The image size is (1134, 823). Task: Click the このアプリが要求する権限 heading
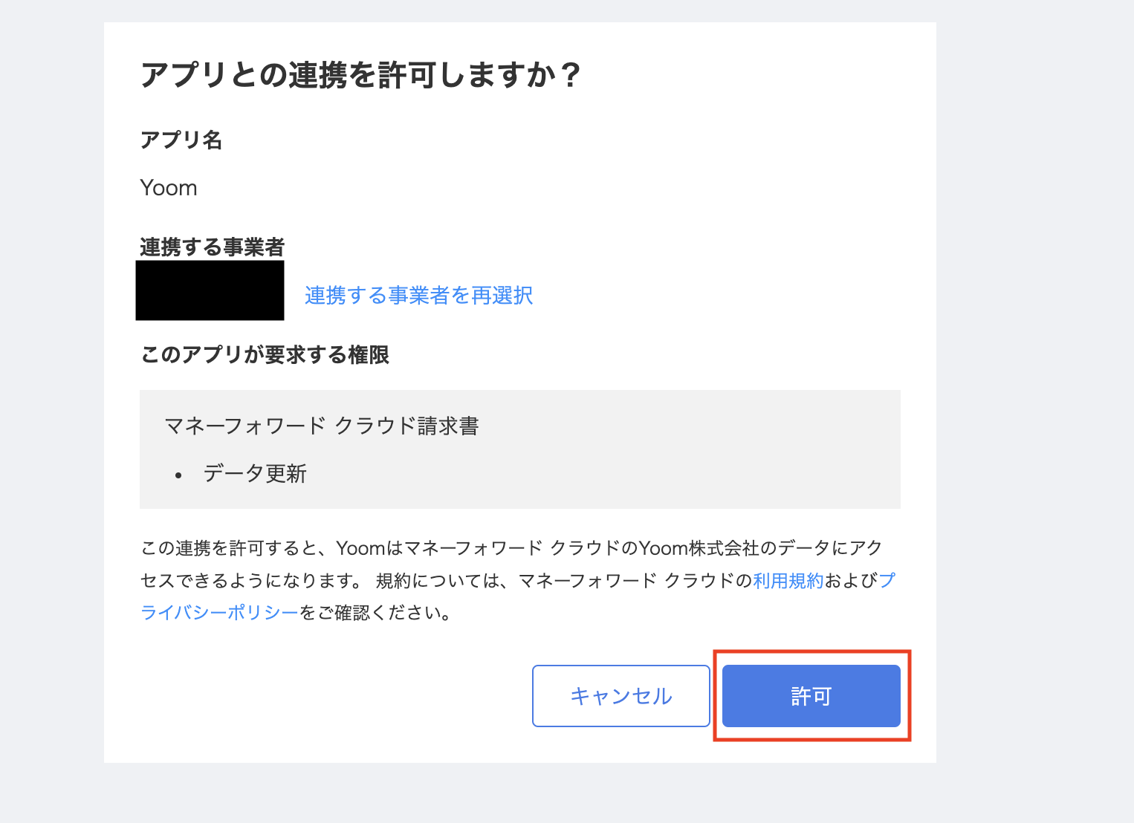tap(265, 355)
